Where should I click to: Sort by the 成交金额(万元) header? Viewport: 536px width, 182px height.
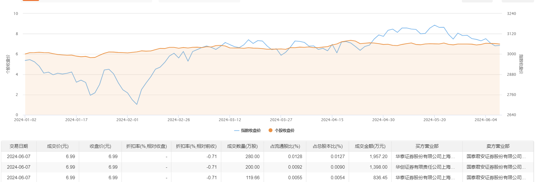(x=370, y=146)
